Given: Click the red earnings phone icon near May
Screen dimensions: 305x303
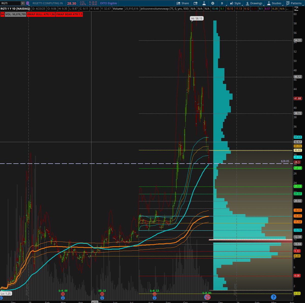Looking at the screenshot, I should [102, 294].
